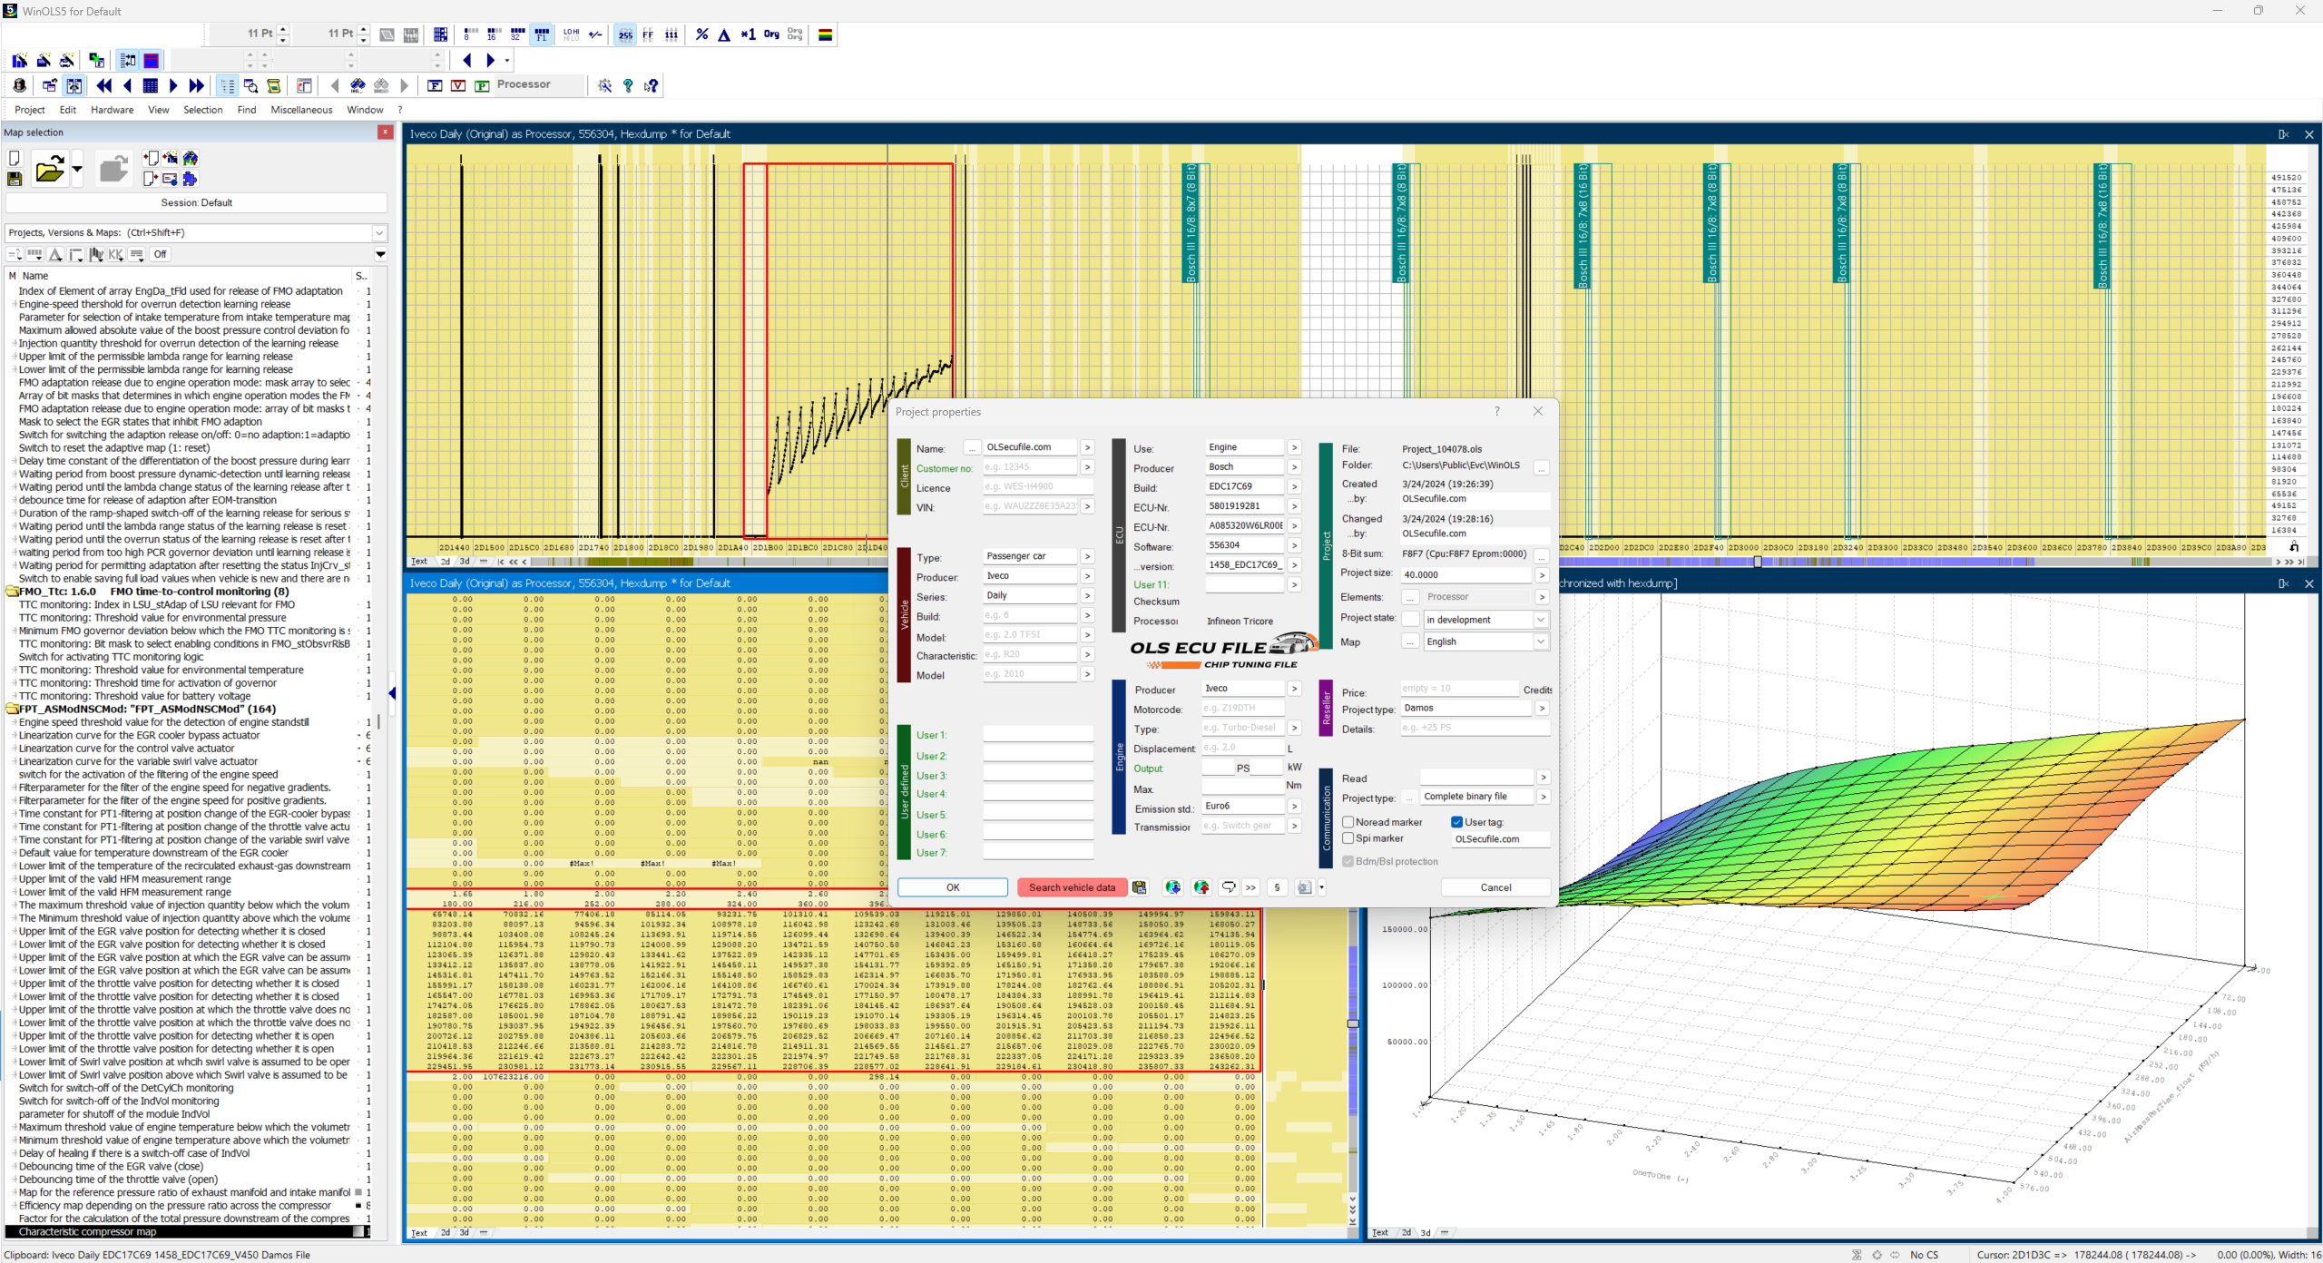Open the Map language English dropdown
The image size is (2323, 1263).
click(1486, 641)
